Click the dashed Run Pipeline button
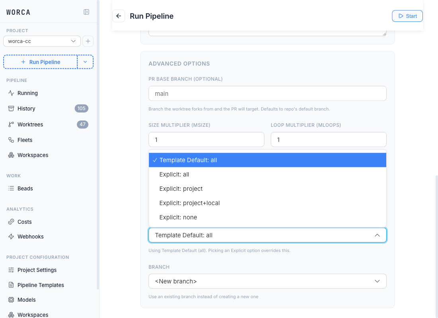The height and width of the screenshot is (318, 438). pos(41,62)
